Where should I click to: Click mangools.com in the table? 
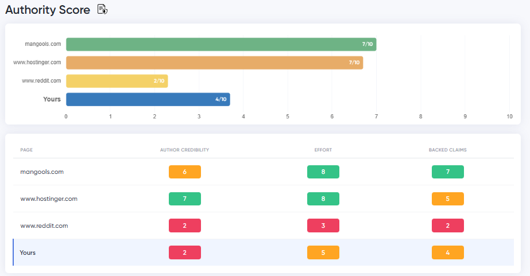[42, 172]
